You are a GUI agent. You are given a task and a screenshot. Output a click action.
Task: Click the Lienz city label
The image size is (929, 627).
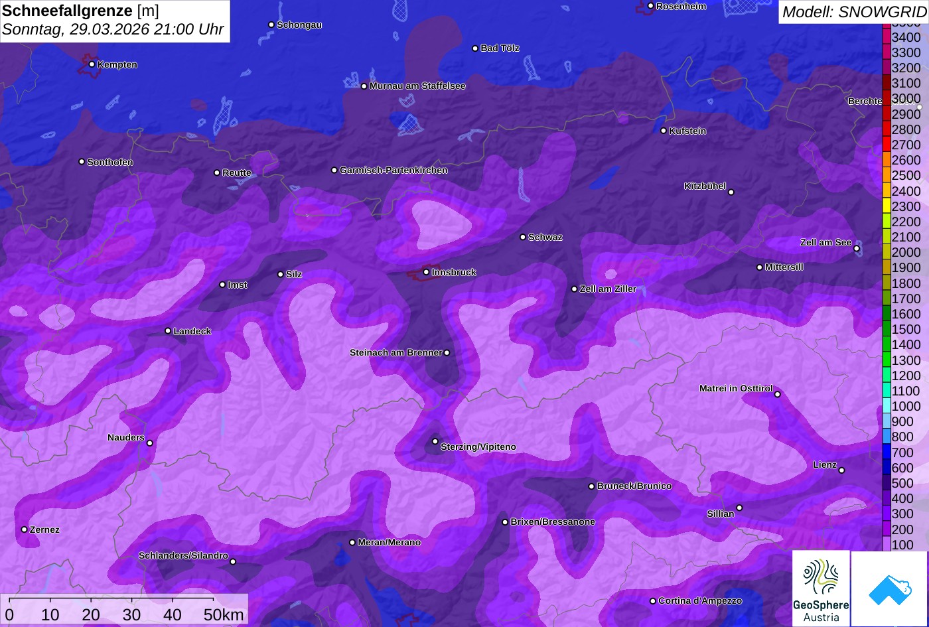pos(825,464)
